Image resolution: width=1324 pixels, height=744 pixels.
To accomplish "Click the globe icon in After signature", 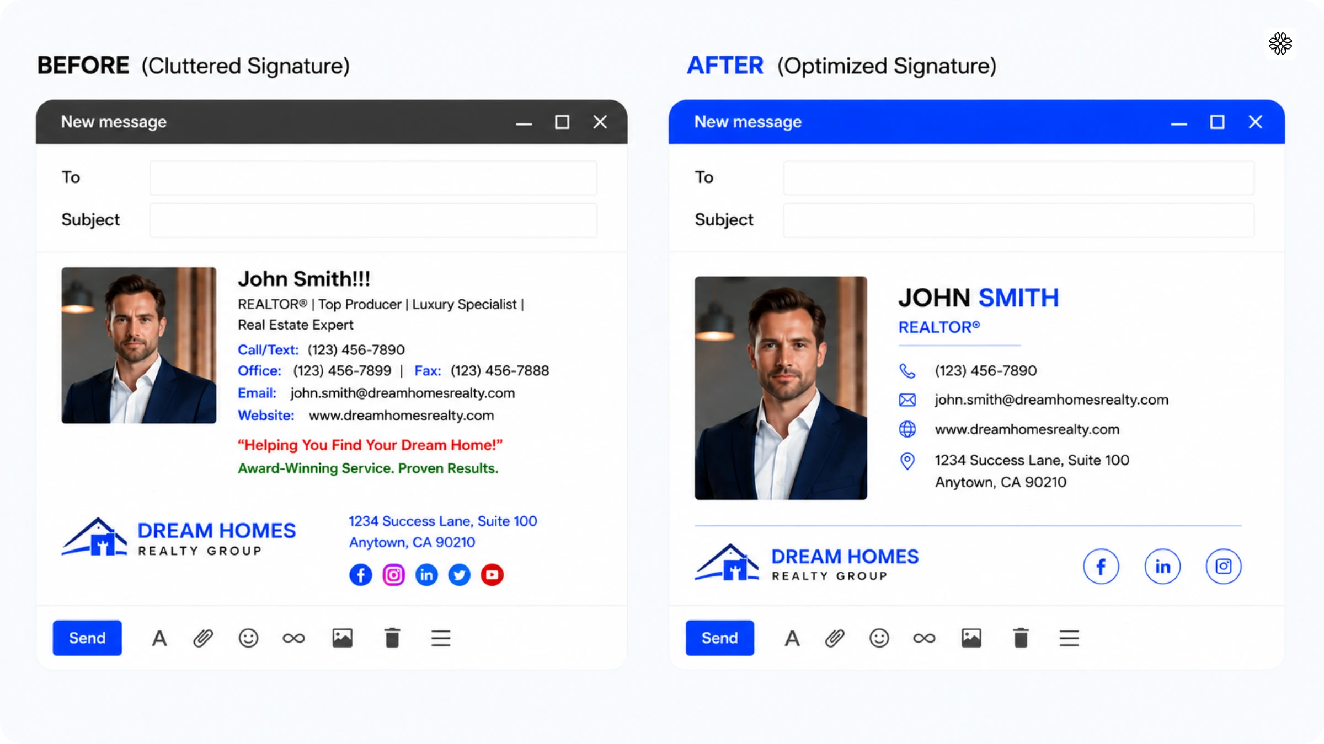I will point(907,429).
